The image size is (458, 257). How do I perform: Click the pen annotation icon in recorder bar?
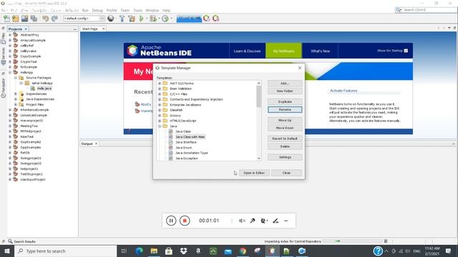point(276,221)
